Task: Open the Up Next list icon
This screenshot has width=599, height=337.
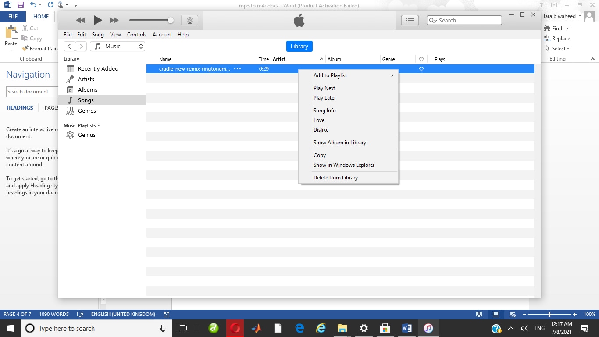Action: coord(410,20)
